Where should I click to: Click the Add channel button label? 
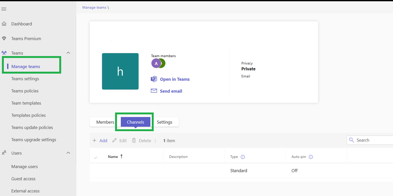pos(103,141)
